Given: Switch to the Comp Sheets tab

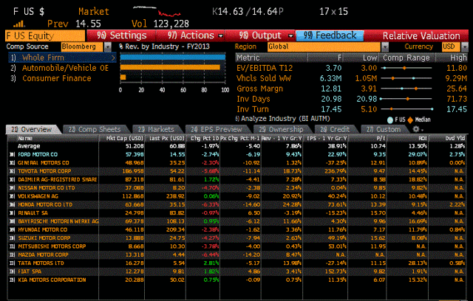Looking at the screenshot, I should tap(95, 129).
